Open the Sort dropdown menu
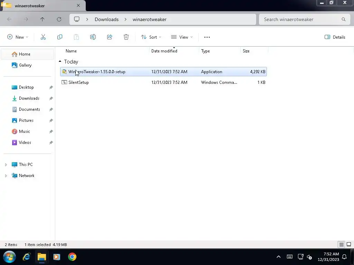This screenshot has height=265, width=354. click(151, 37)
